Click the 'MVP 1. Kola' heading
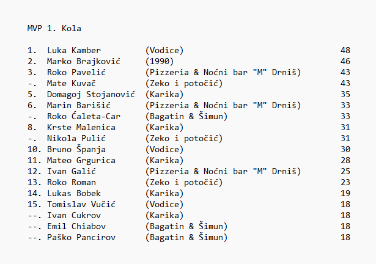Viewport: 376px width, 264px height. click(54, 28)
